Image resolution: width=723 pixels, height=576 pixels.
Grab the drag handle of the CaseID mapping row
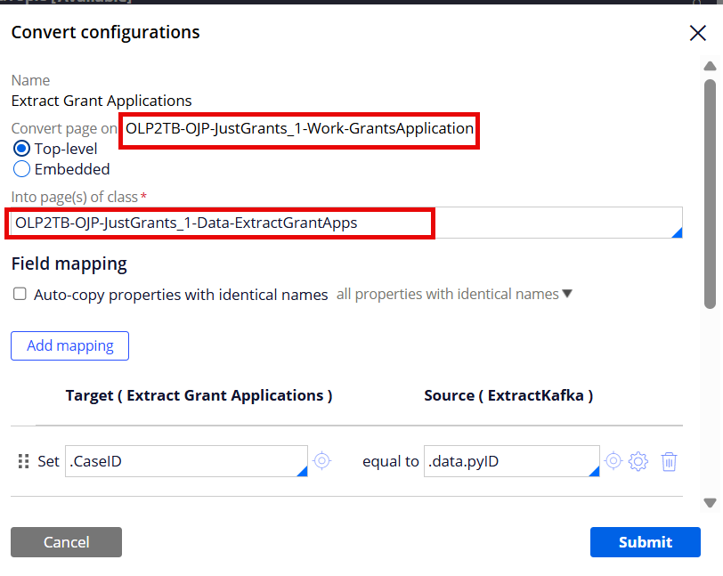[x=23, y=461]
